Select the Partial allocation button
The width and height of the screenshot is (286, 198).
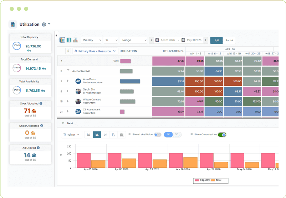(x=229, y=40)
